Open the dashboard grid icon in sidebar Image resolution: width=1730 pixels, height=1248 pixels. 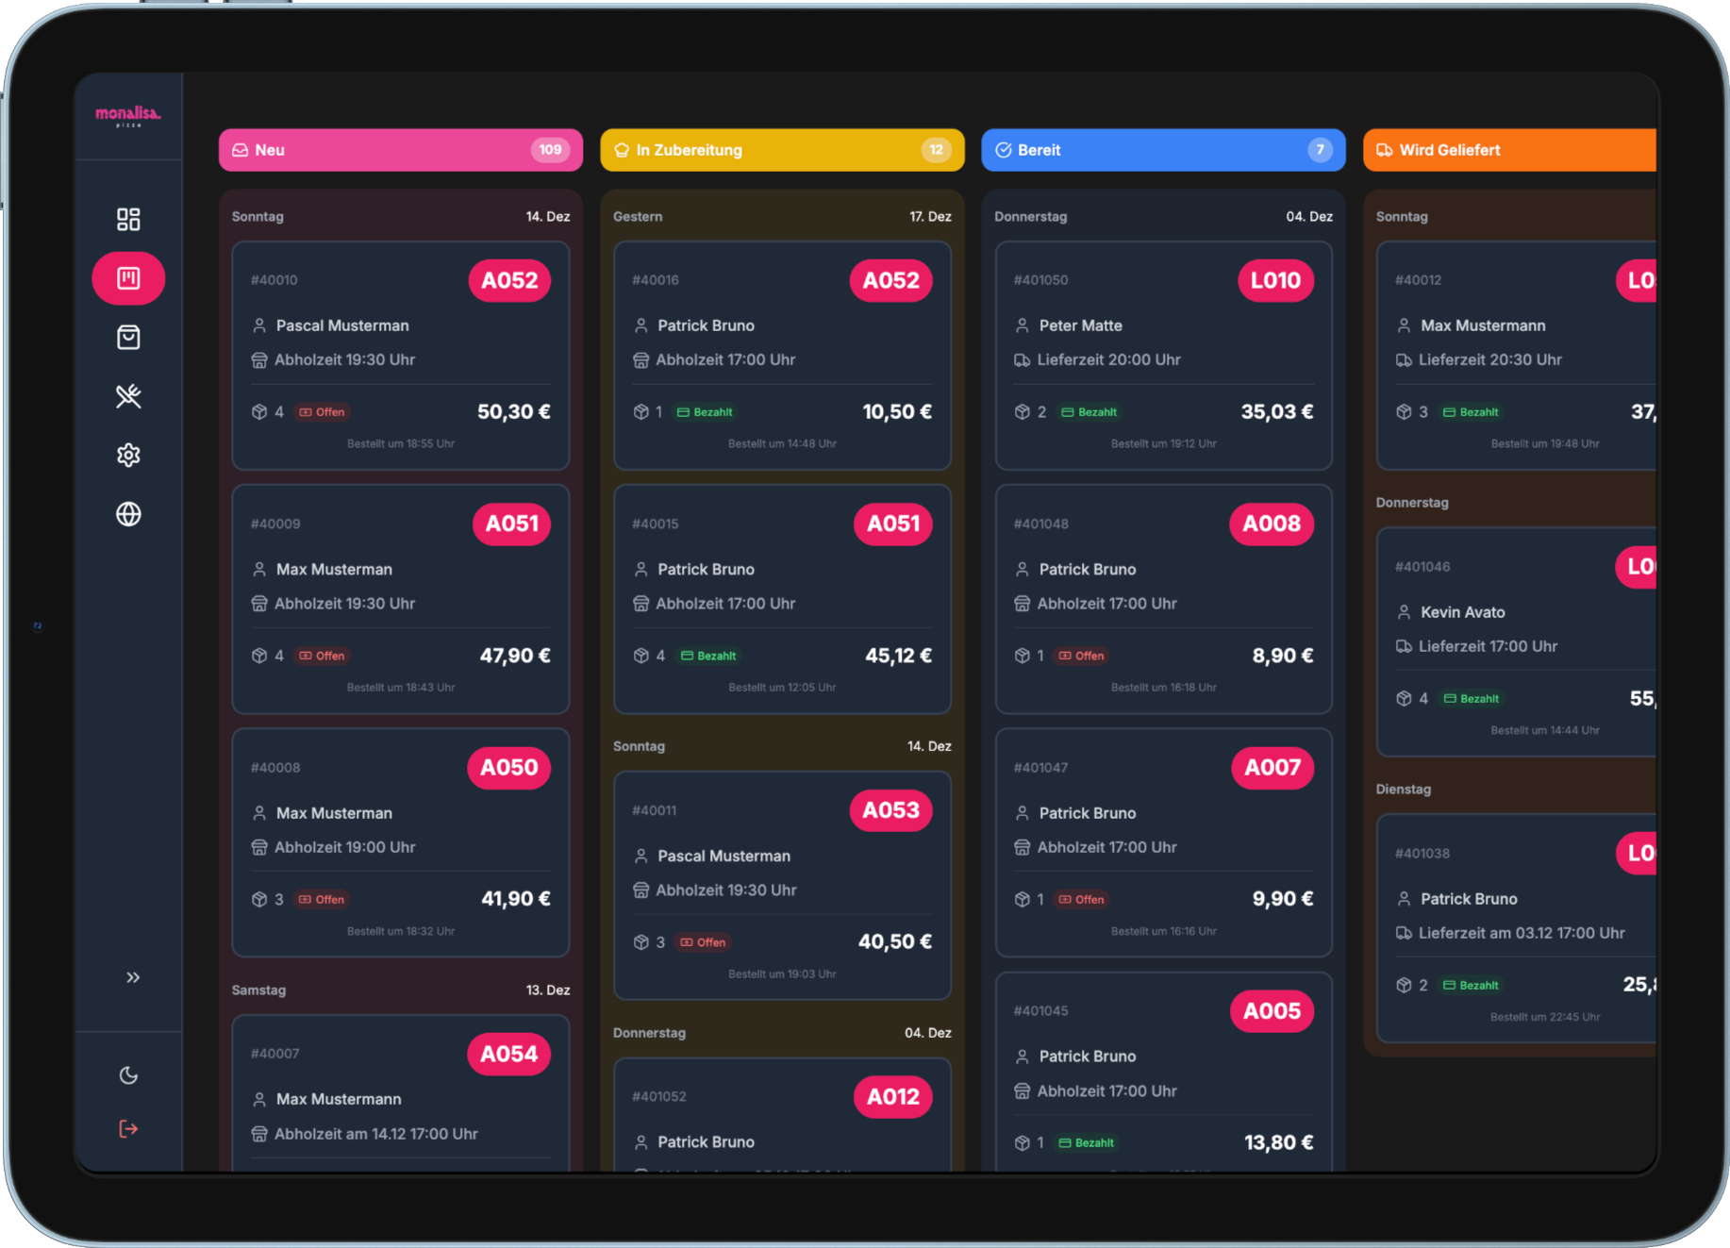pyautogui.click(x=128, y=220)
